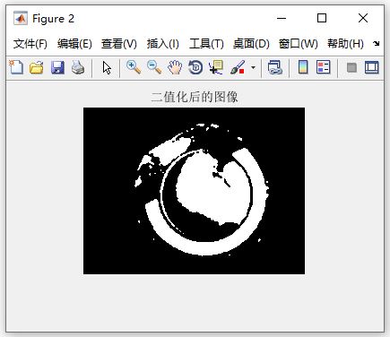Activate the Zoom In magnifier tool

click(x=134, y=67)
